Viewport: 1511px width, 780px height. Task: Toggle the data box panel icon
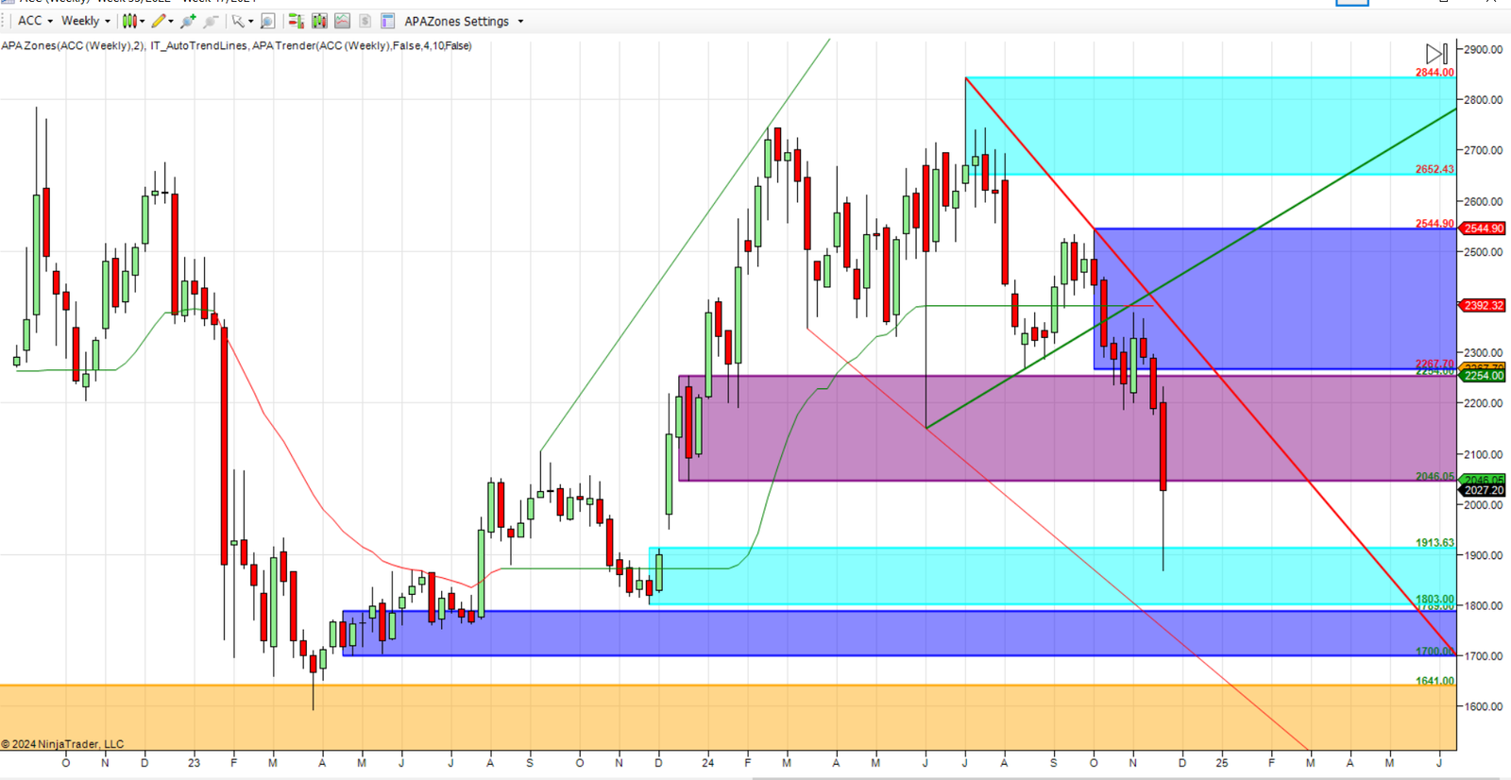pos(387,21)
